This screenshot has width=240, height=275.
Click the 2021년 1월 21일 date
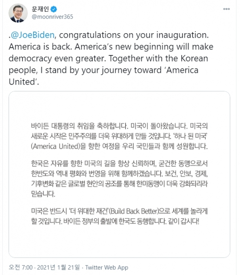click(x=58, y=267)
